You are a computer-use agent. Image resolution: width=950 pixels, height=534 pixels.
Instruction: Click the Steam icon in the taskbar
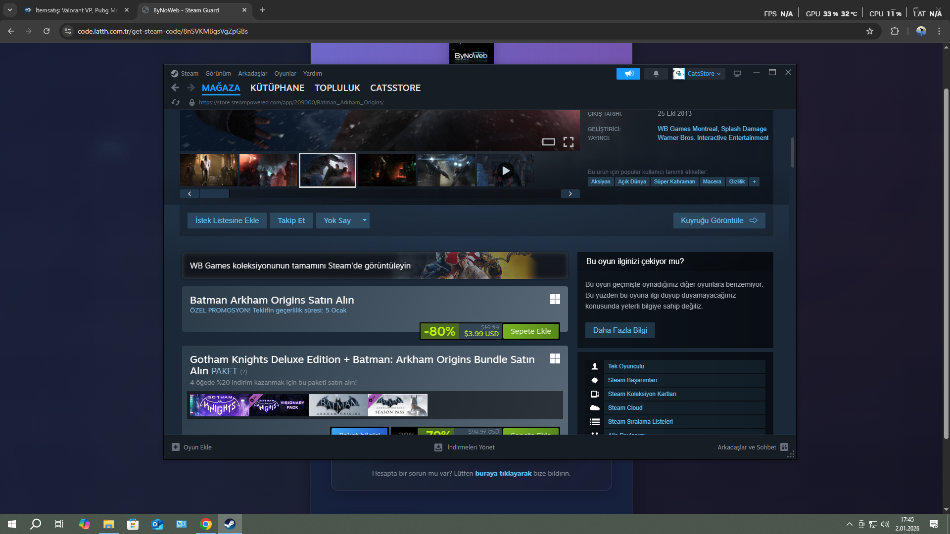[230, 524]
